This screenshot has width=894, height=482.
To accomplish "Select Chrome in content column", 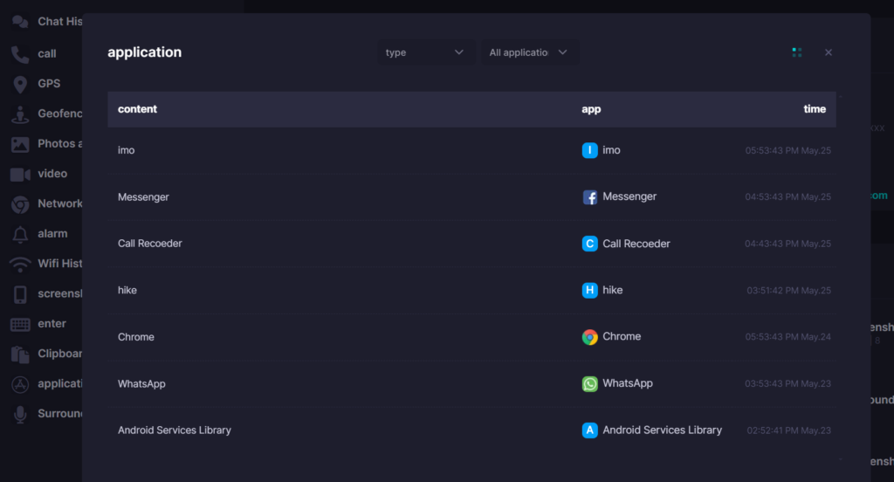I will (x=135, y=337).
